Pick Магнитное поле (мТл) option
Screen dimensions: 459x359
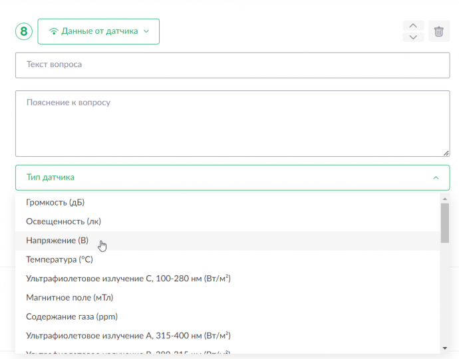(x=228, y=298)
